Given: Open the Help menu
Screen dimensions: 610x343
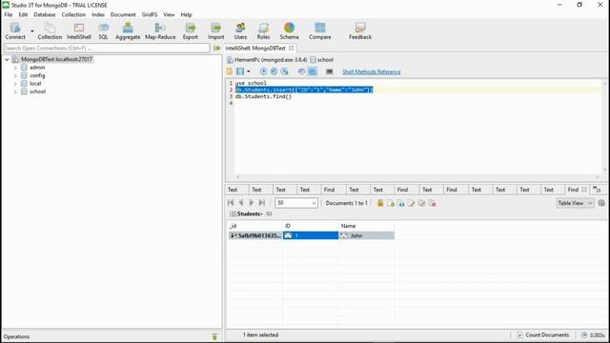Looking at the screenshot, I should click(187, 14).
